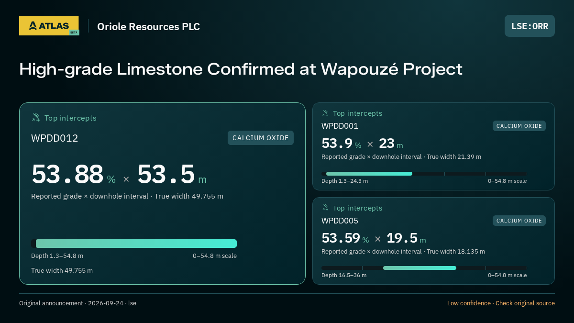
Task: Click 'Top intercepts' label in WPDD001 card
Action: (x=357, y=113)
